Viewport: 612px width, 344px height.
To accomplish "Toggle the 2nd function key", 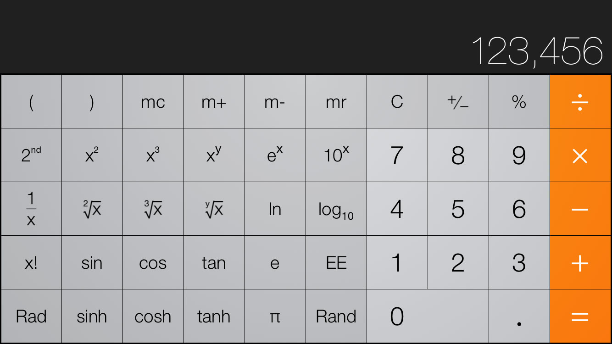I will [31, 155].
